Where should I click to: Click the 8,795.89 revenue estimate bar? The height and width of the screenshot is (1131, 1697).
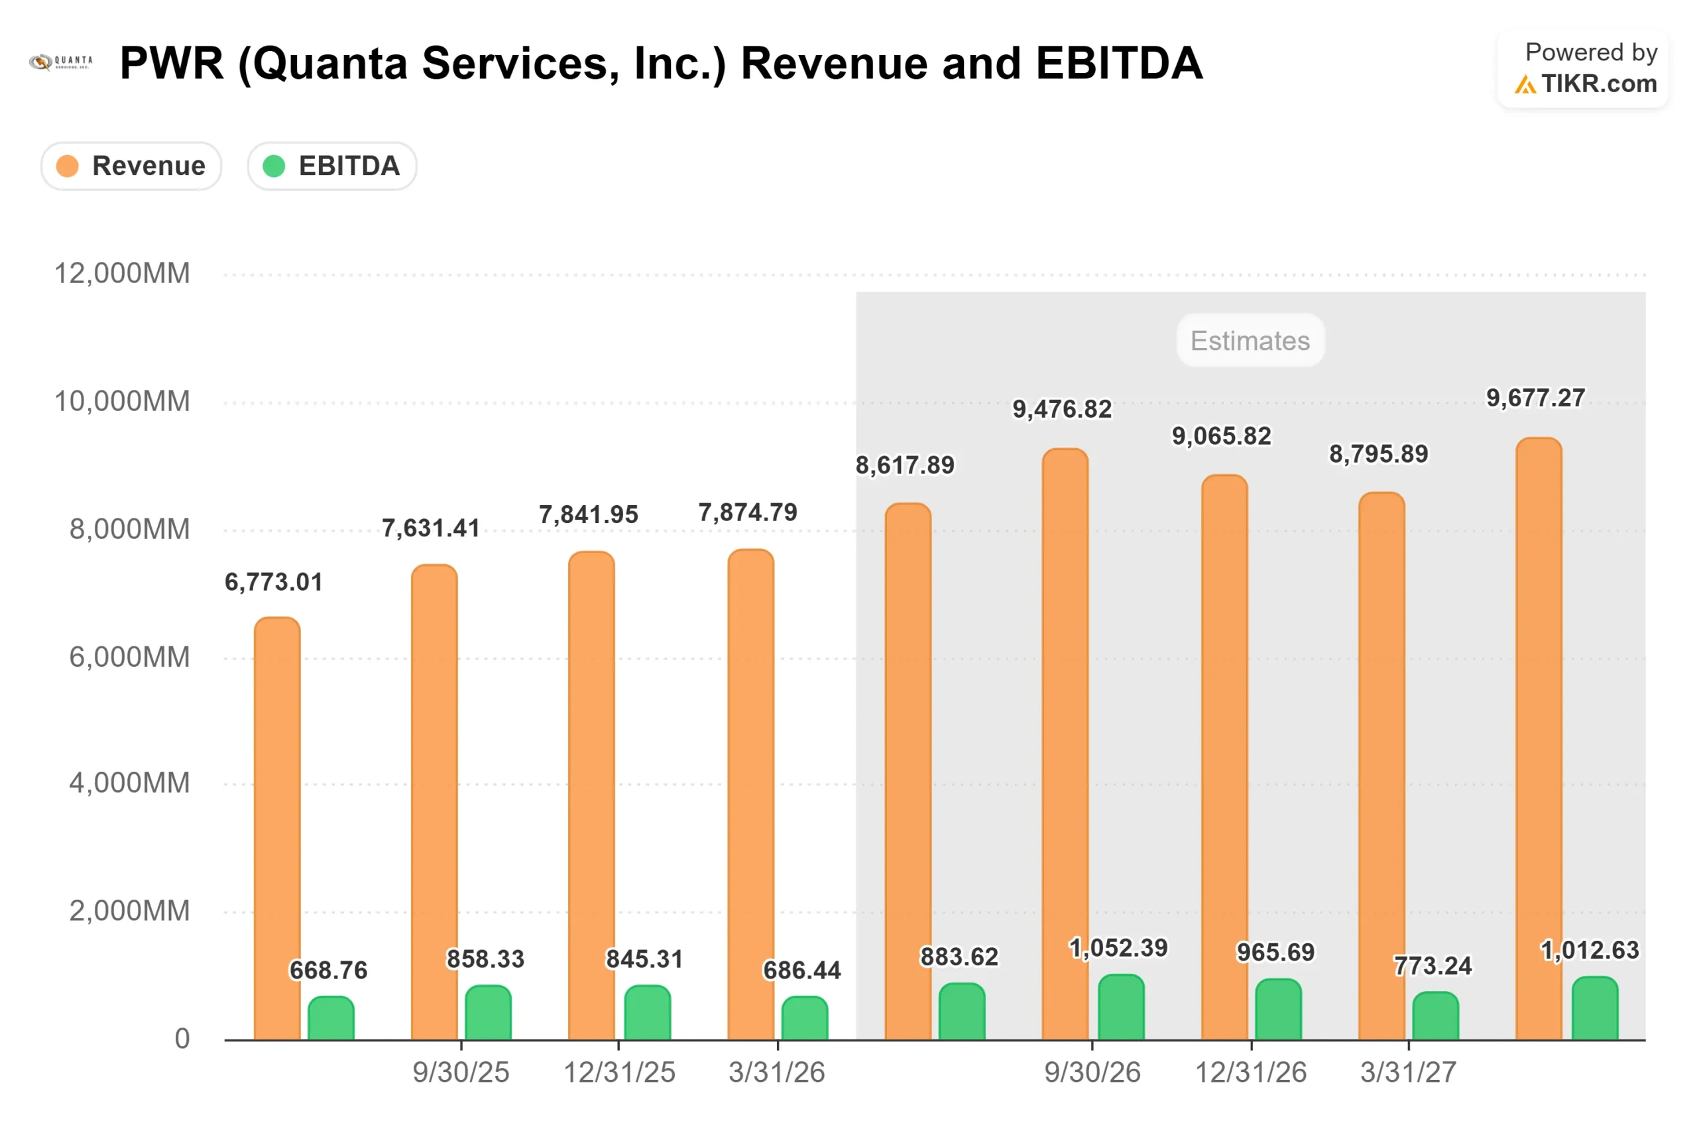click(1382, 765)
